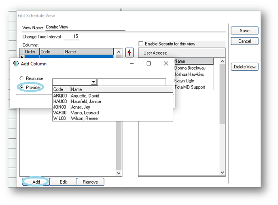The width and height of the screenshot is (278, 205).
Task: Click the Add button below columns
Action: tap(36, 182)
